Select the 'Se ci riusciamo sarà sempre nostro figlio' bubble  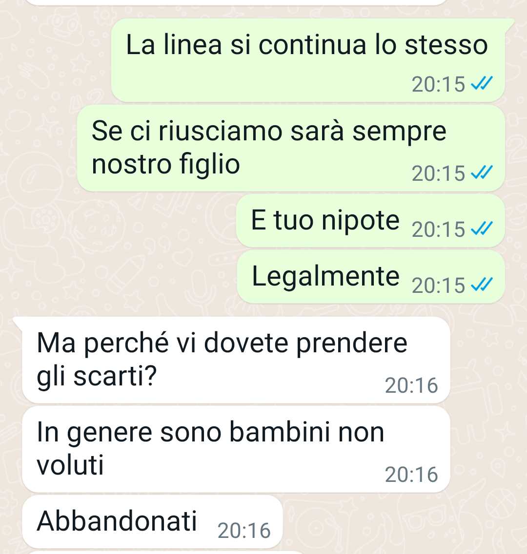pyautogui.click(x=291, y=149)
